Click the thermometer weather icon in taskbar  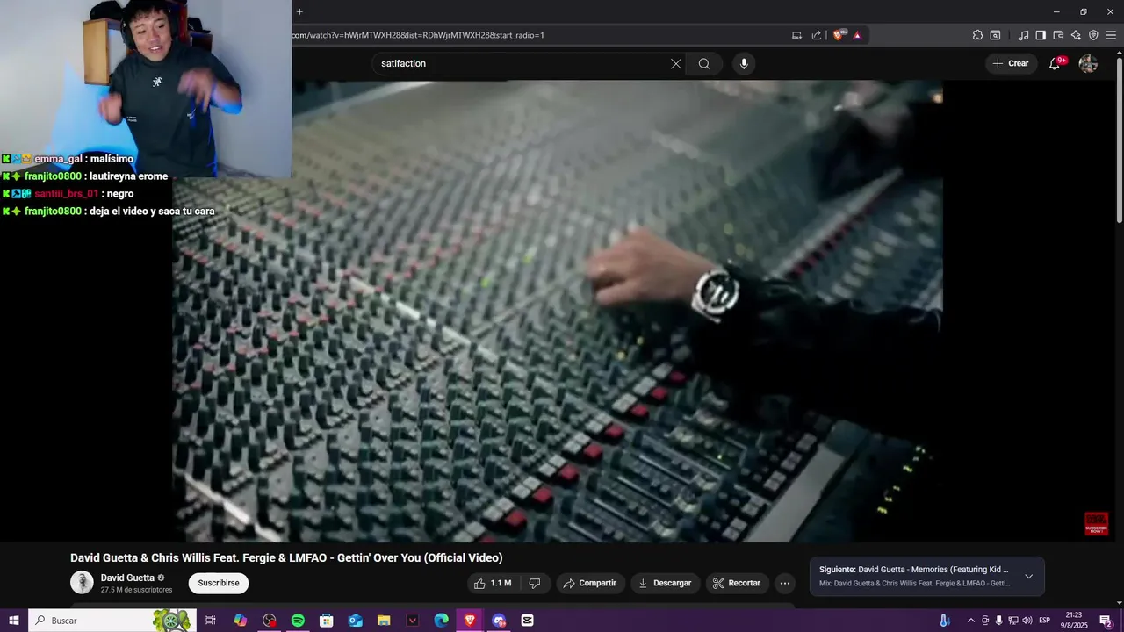945,621
